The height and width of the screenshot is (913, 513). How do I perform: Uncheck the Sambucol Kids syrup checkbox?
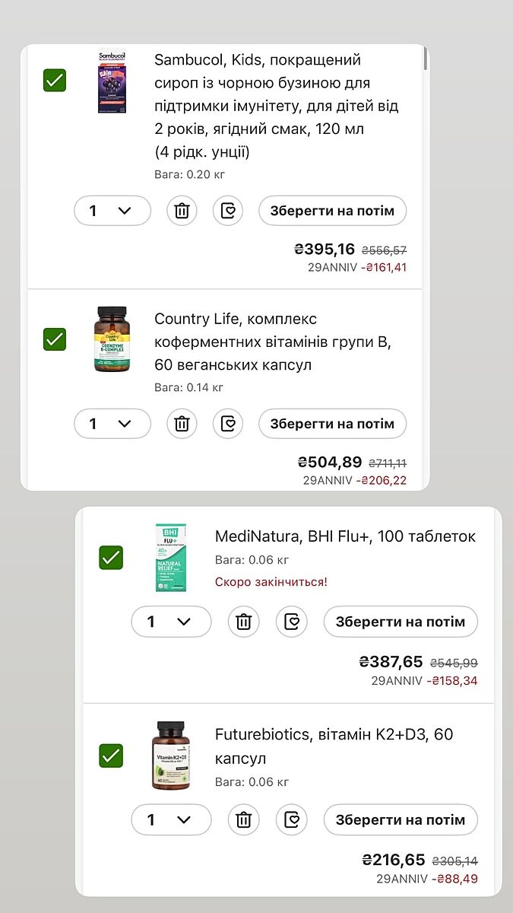point(55,80)
